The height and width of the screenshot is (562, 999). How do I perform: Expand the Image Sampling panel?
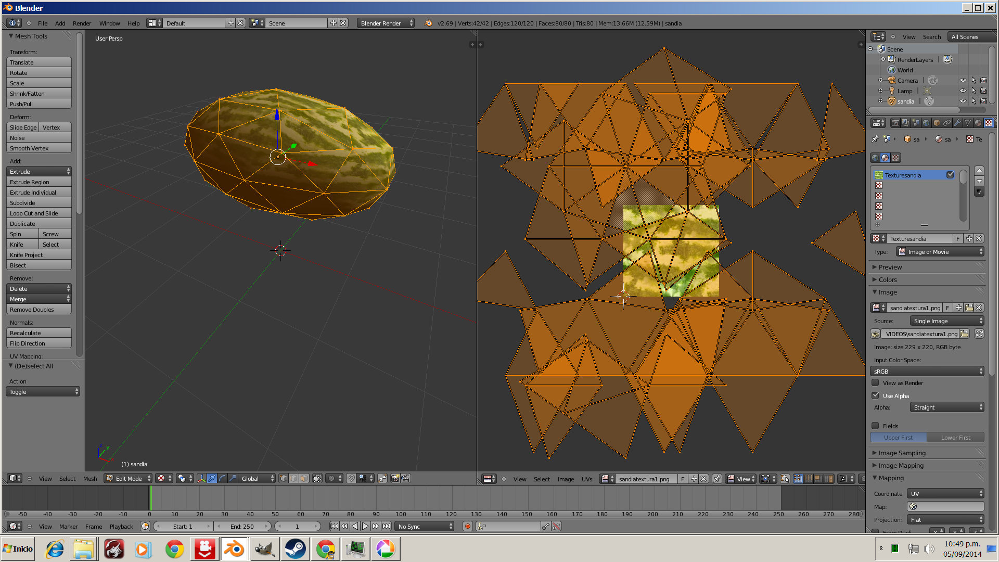click(x=902, y=453)
